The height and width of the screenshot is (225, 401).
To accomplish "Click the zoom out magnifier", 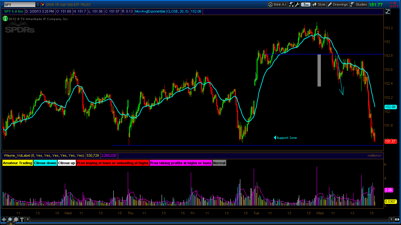I will point(16,219).
